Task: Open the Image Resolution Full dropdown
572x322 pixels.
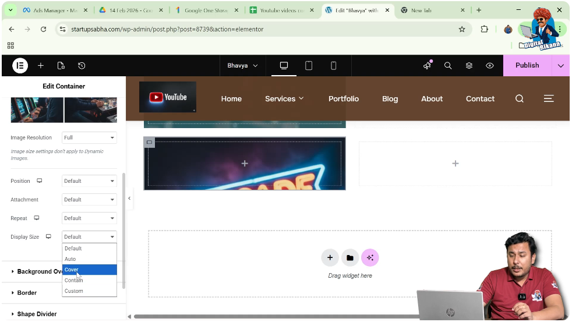Action: pyautogui.click(x=89, y=137)
